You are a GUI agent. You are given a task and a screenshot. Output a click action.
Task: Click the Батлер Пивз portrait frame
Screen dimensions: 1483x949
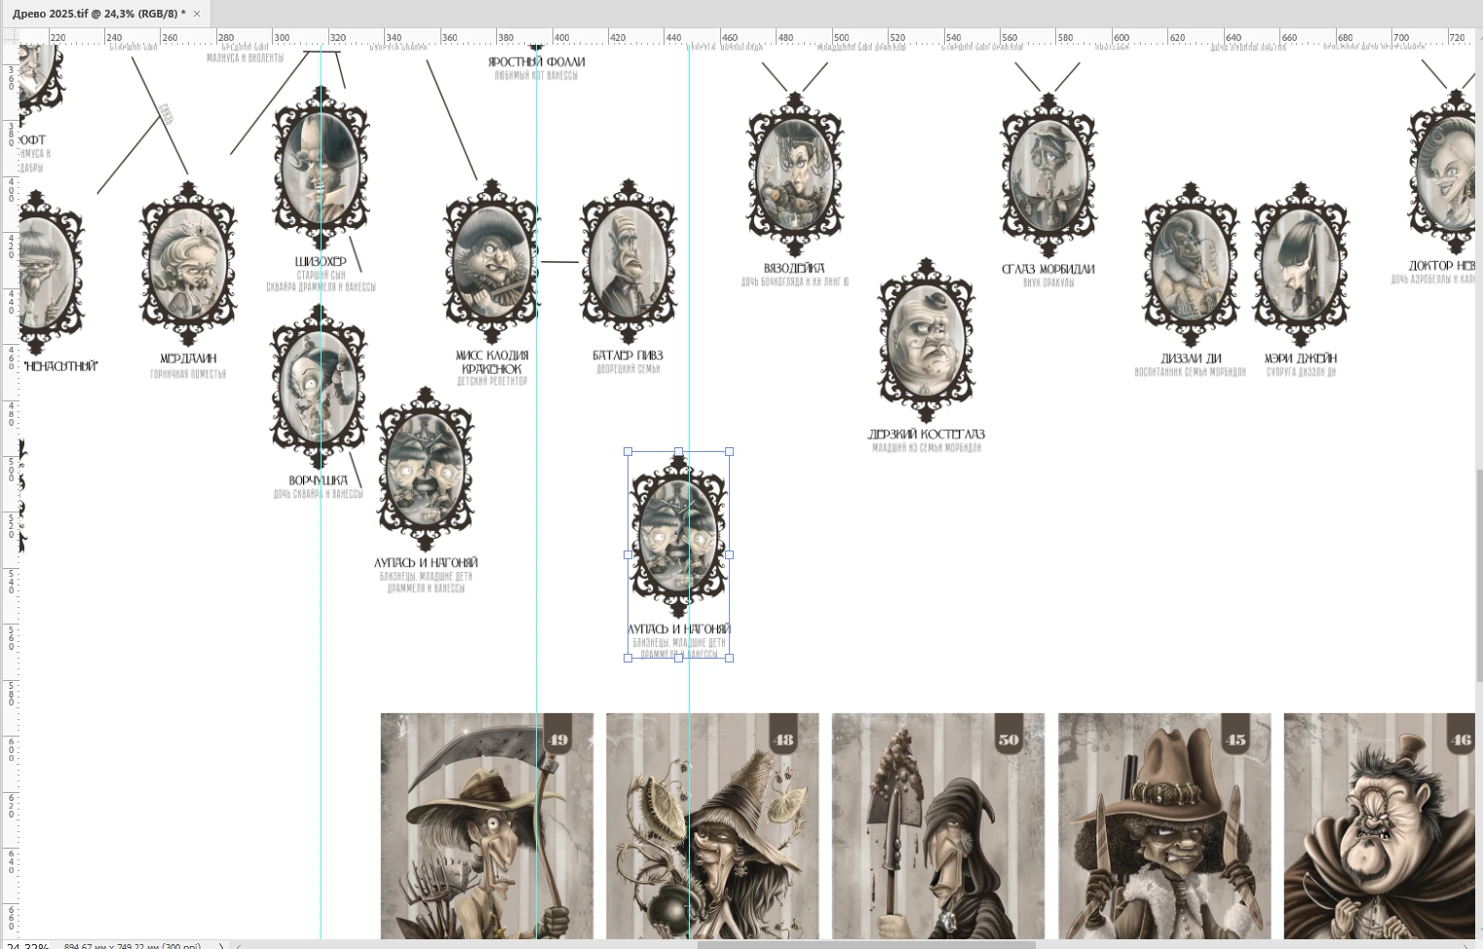click(628, 262)
